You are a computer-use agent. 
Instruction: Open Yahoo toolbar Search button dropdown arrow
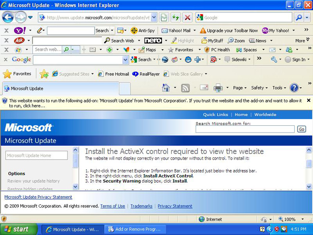(x=112, y=30)
